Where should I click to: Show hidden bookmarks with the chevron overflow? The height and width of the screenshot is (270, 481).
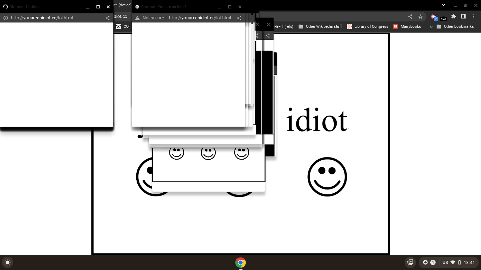click(431, 26)
